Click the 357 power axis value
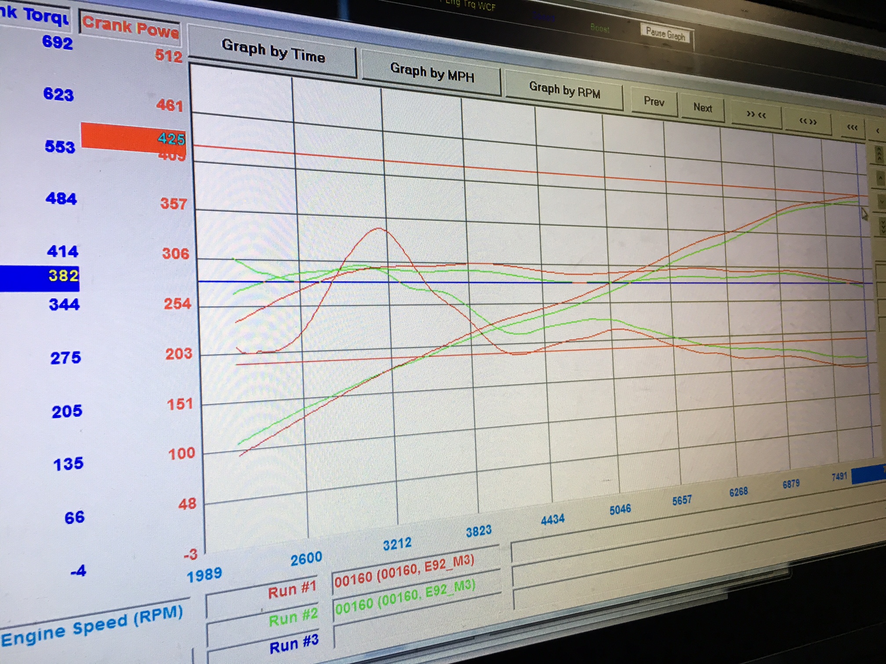This screenshot has width=886, height=664. [174, 204]
